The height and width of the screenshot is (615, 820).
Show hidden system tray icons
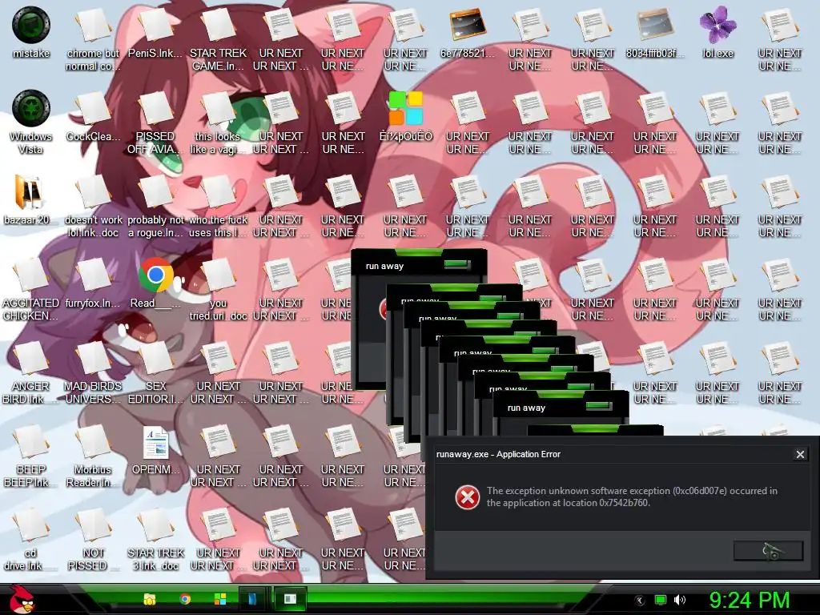click(x=640, y=601)
